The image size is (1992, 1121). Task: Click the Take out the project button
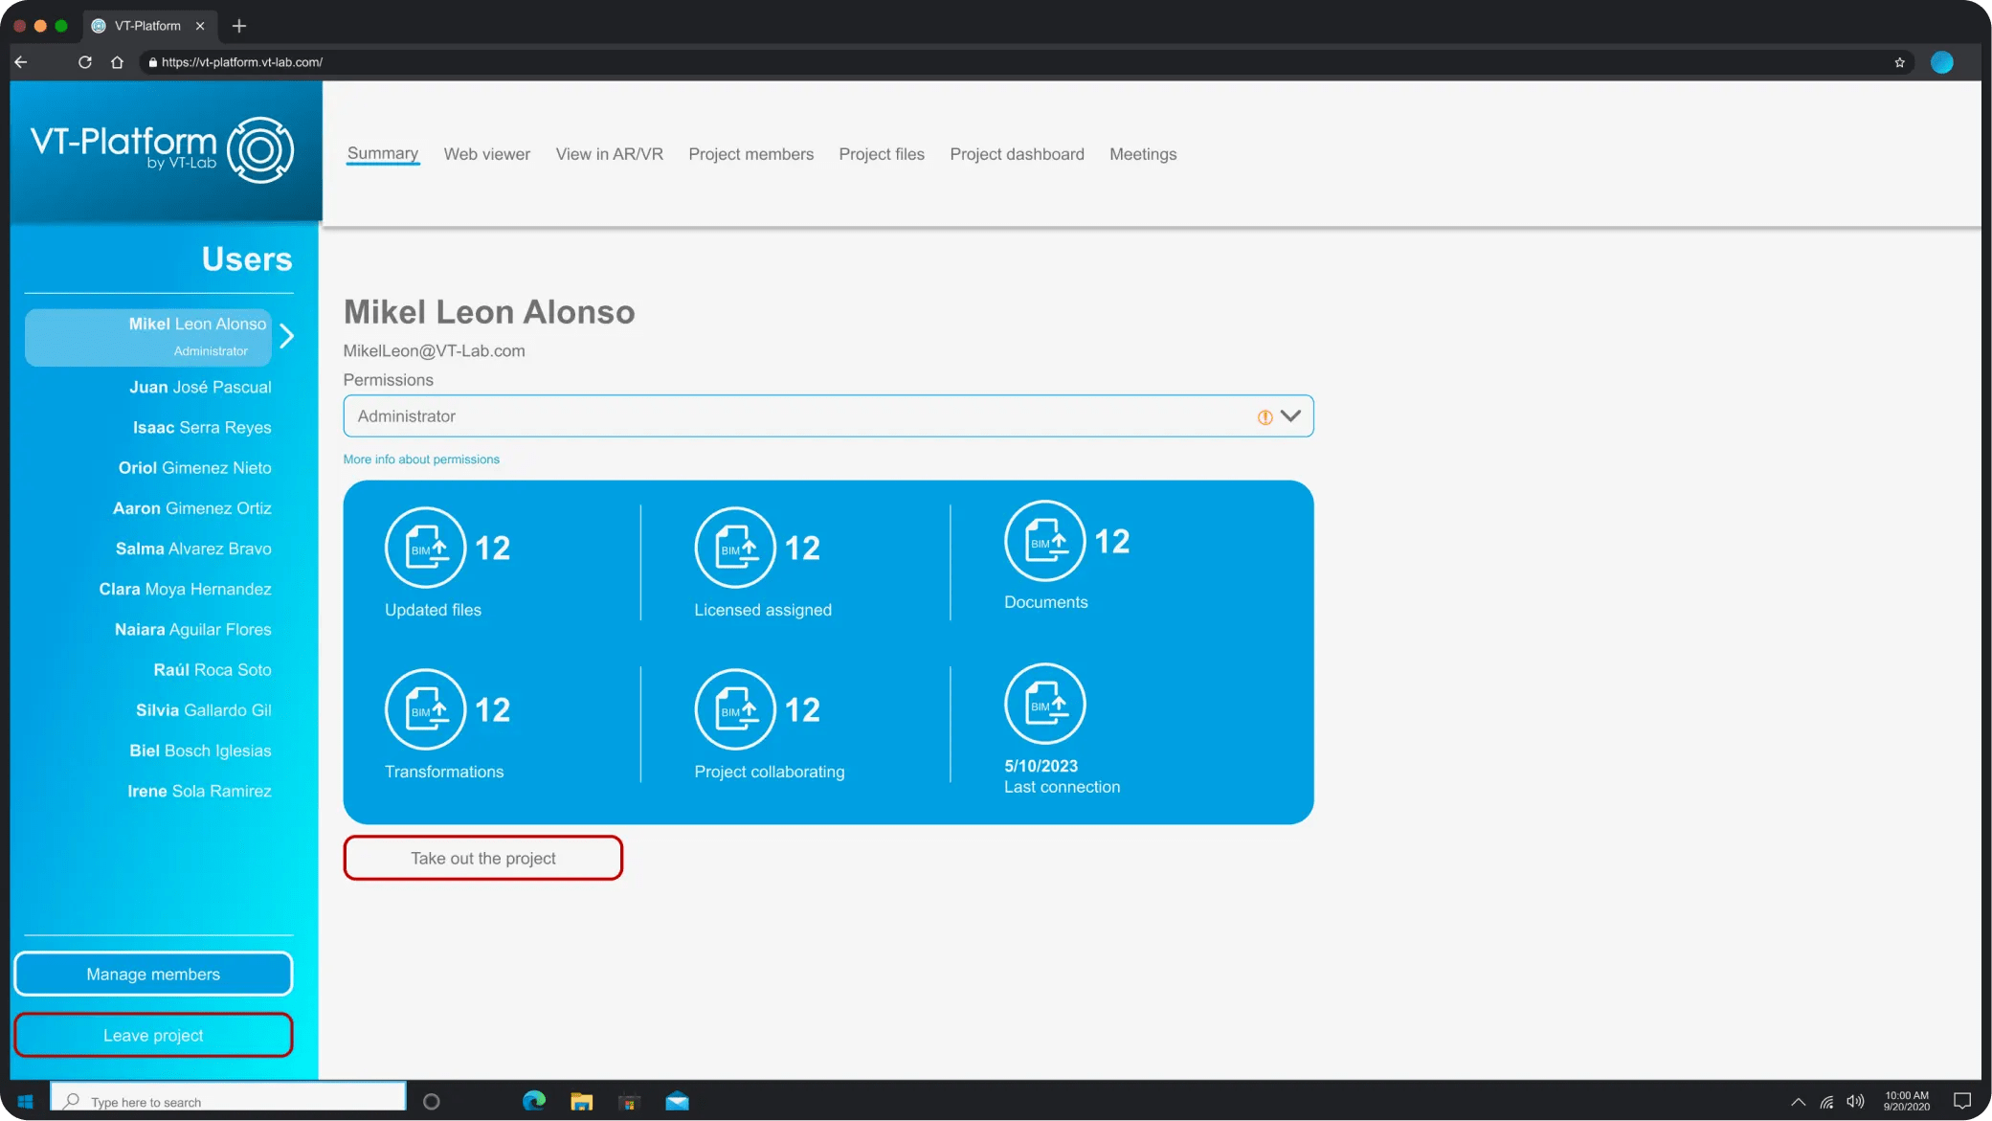[482, 858]
